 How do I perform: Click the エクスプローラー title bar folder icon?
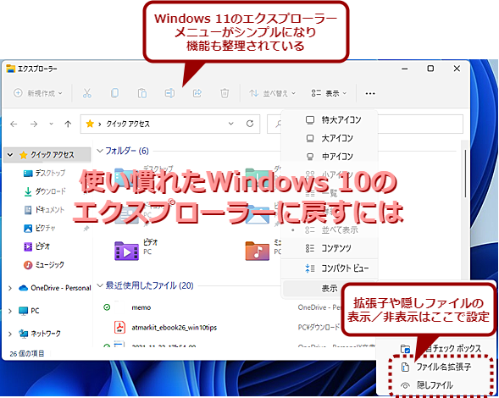[x=10, y=69]
